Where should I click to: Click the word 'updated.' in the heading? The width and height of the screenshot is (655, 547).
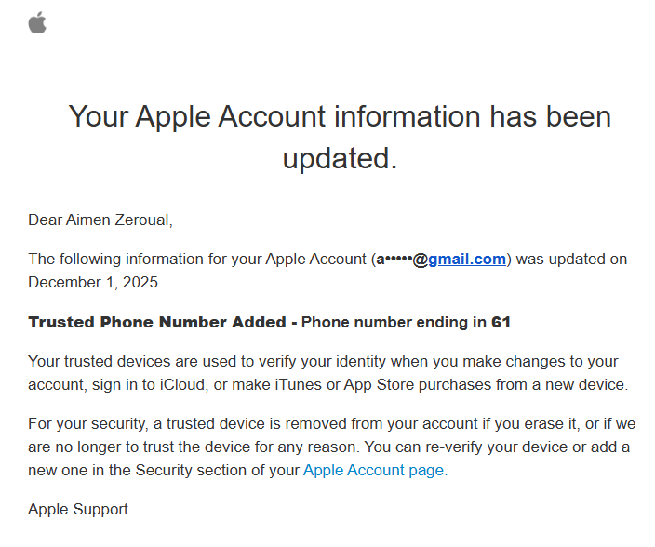pyautogui.click(x=340, y=158)
